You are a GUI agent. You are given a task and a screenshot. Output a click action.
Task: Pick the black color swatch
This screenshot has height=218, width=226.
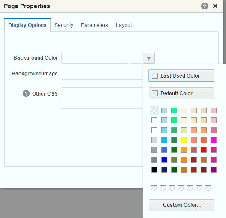[154, 170]
